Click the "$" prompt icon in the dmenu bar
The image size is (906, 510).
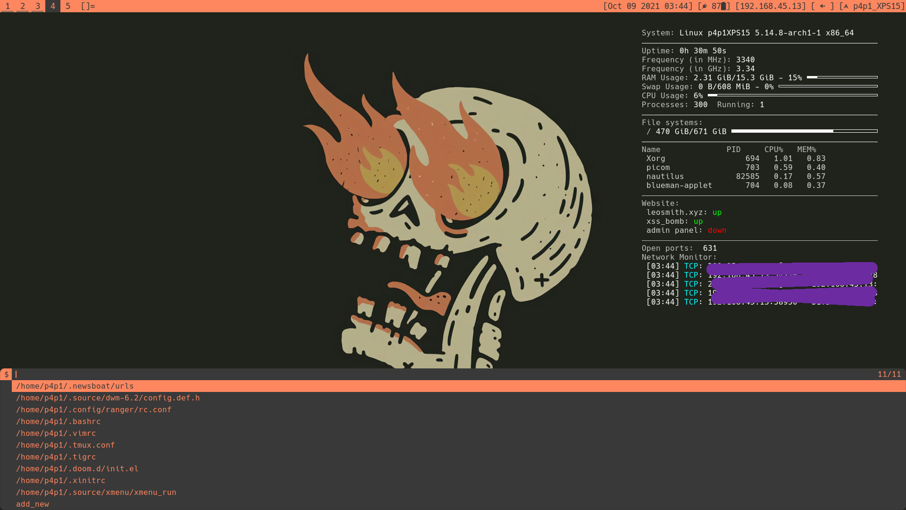point(6,374)
